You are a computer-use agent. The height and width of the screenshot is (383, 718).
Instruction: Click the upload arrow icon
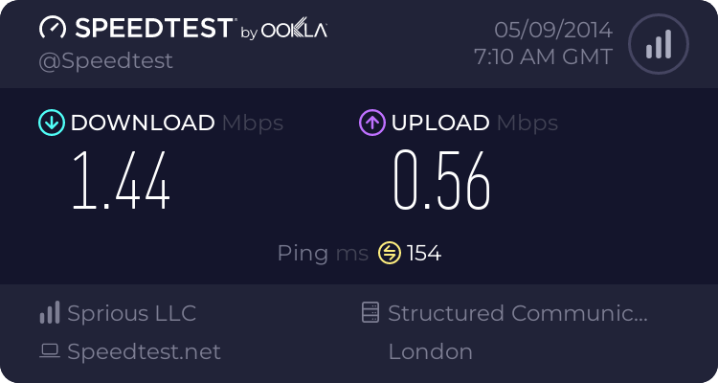click(x=371, y=123)
